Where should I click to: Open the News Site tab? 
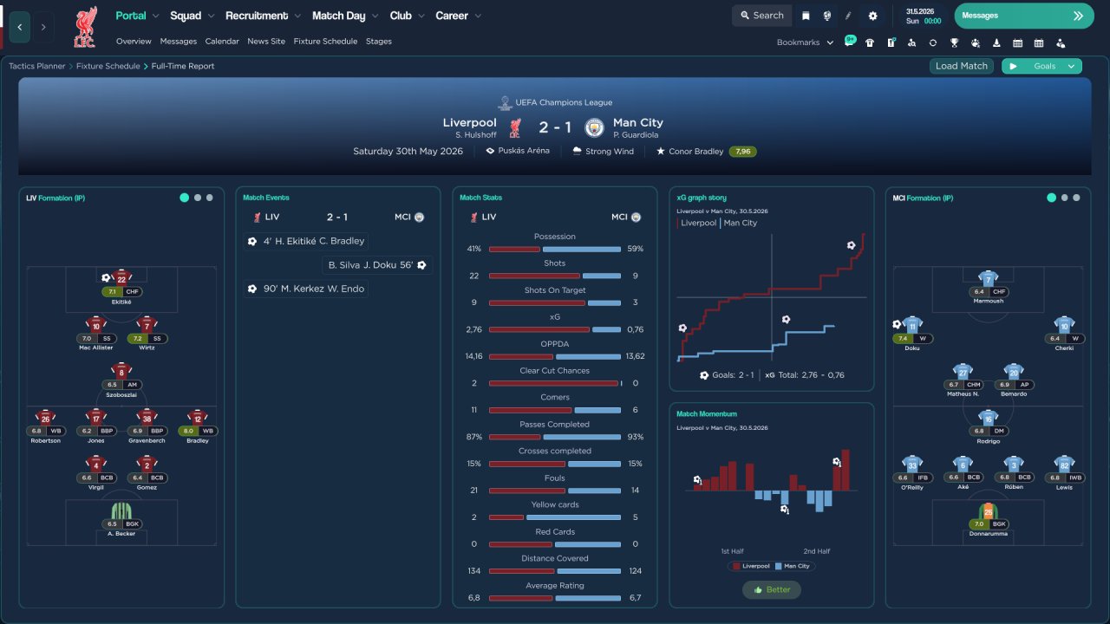(x=266, y=42)
